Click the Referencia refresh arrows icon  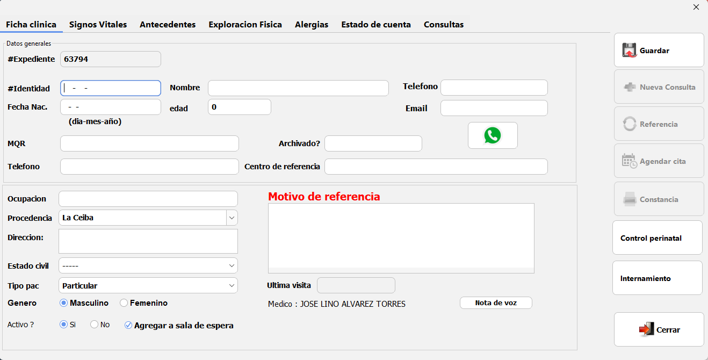[x=630, y=124]
